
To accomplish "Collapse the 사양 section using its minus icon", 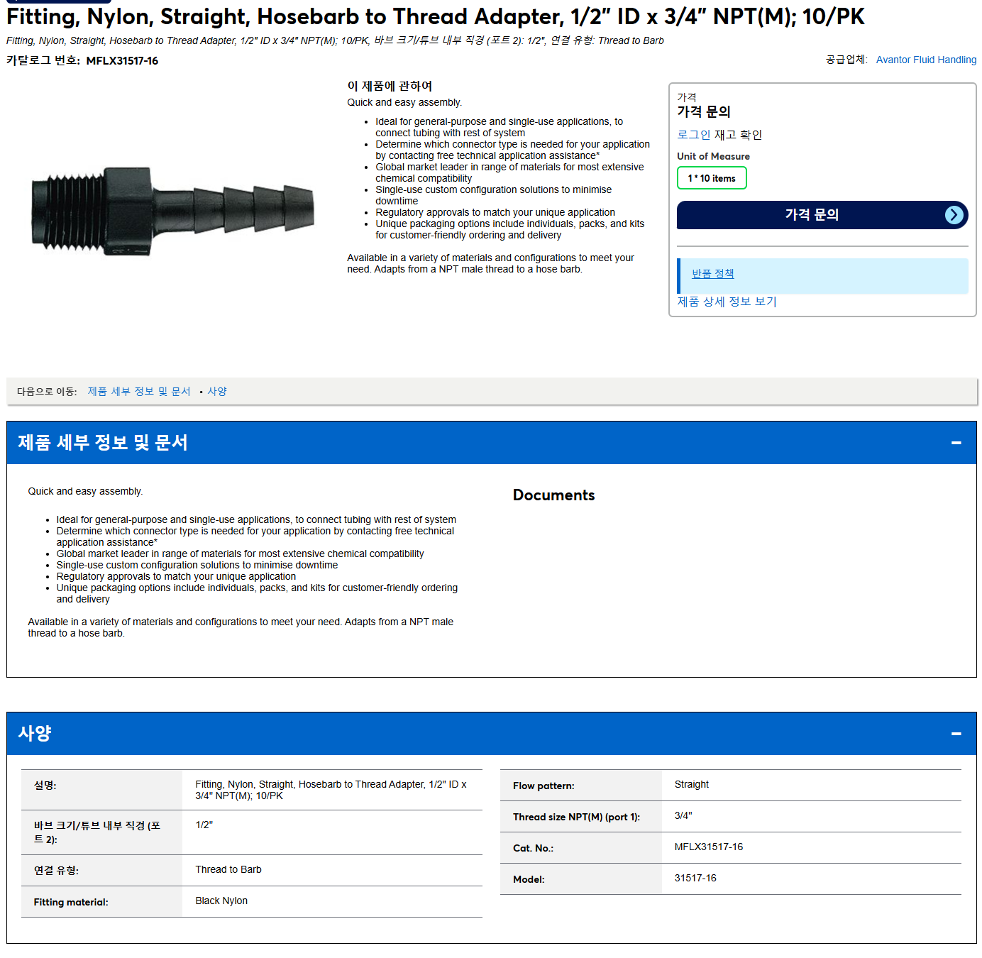I will (x=956, y=734).
